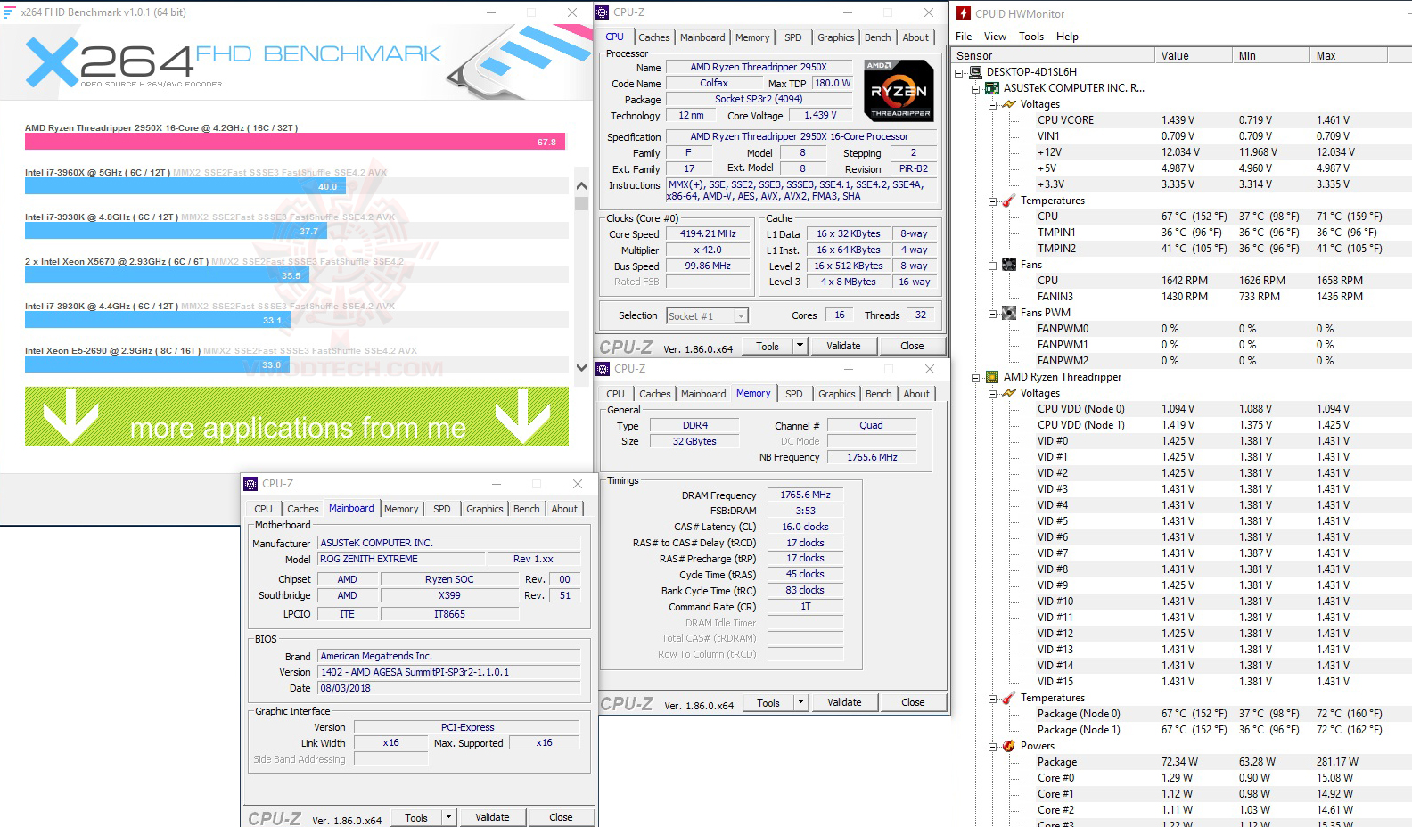Open the View menu in HWMonitor
Image resolution: width=1412 pixels, height=827 pixels.
click(x=995, y=37)
